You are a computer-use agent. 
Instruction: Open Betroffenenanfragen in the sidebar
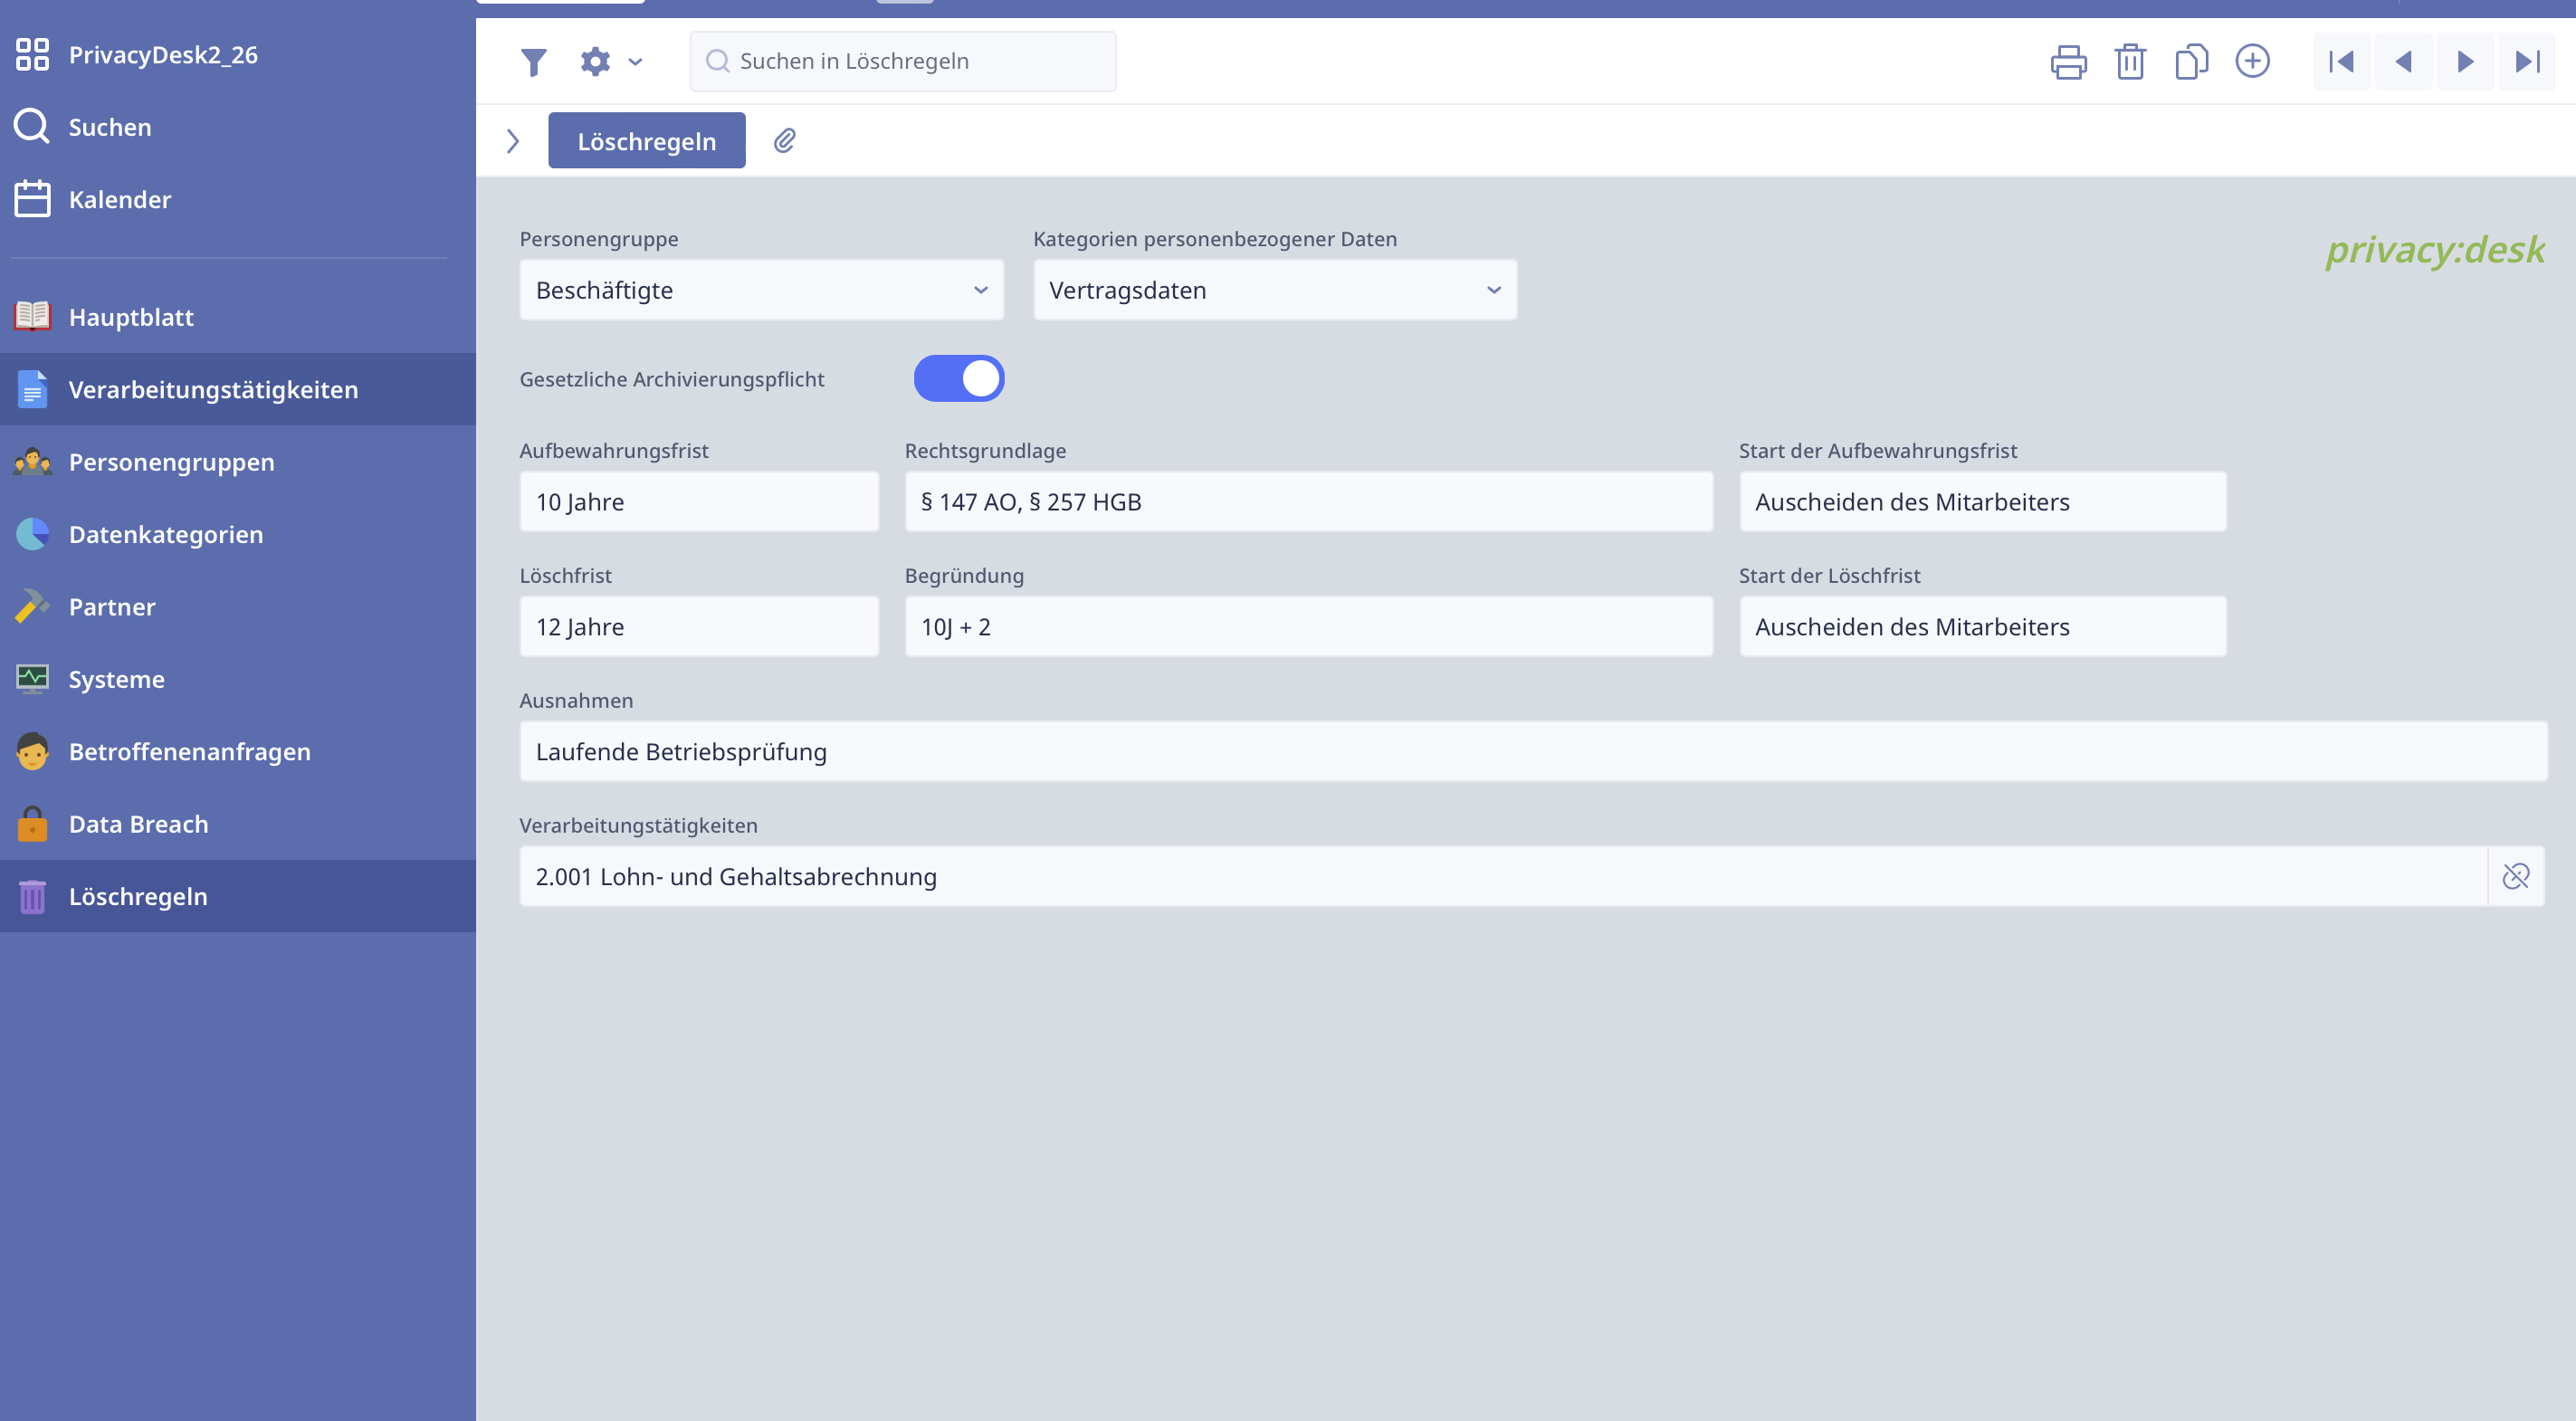pyautogui.click(x=189, y=751)
